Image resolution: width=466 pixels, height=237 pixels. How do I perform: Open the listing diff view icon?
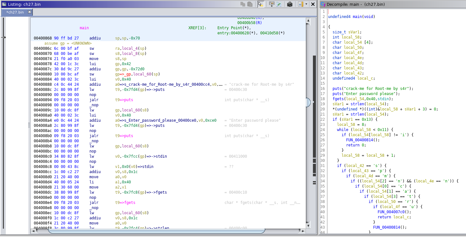pyautogui.click(x=279, y=4)
